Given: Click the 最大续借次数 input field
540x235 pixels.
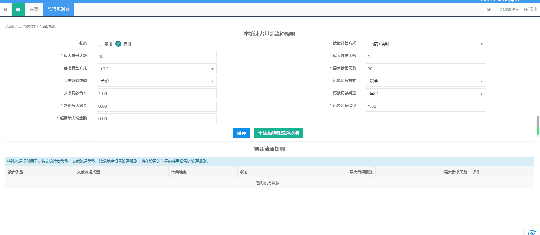Looking at the screenshot, I should (x=426, y=56).
